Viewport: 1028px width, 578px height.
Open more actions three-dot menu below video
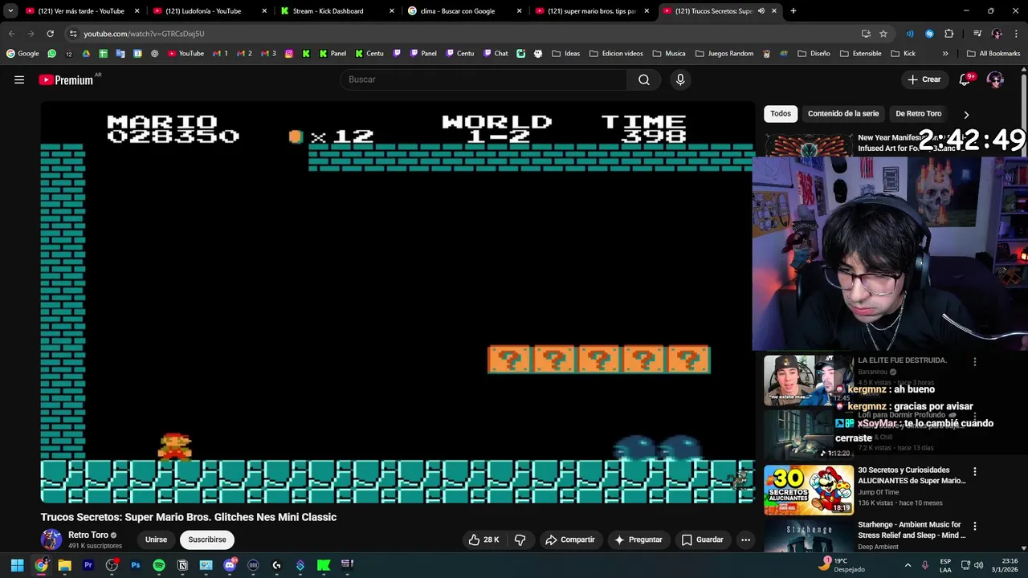[x=745, y=539]
